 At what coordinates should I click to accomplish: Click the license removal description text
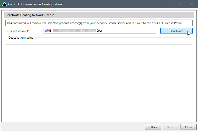(x=94, y=23)
